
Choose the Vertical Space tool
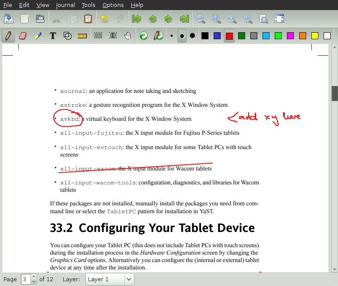[x=113, y=35]
